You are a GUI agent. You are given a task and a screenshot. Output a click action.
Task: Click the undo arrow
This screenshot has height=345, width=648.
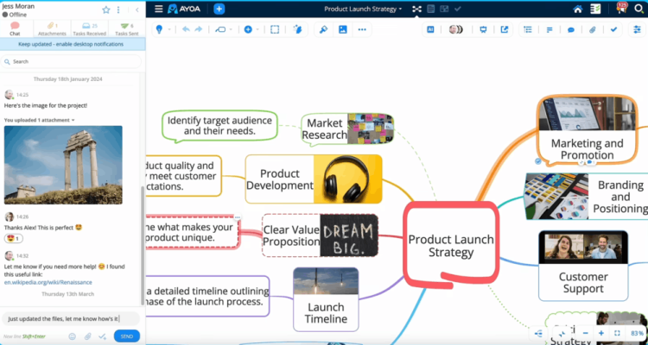click(x=186, y=29)
